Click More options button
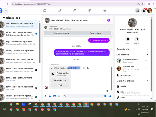 95,33
